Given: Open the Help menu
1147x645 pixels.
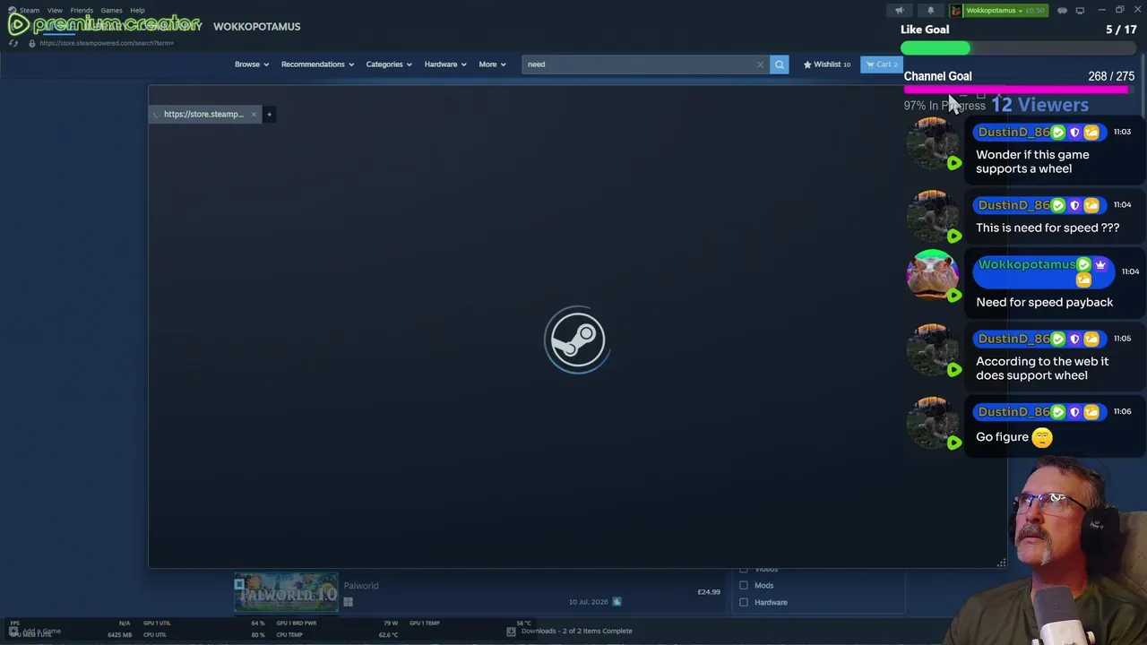Looking at the screenshot, I should pos(137,11).
